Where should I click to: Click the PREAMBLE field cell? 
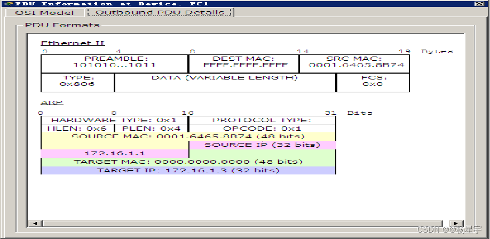point(114,63)
